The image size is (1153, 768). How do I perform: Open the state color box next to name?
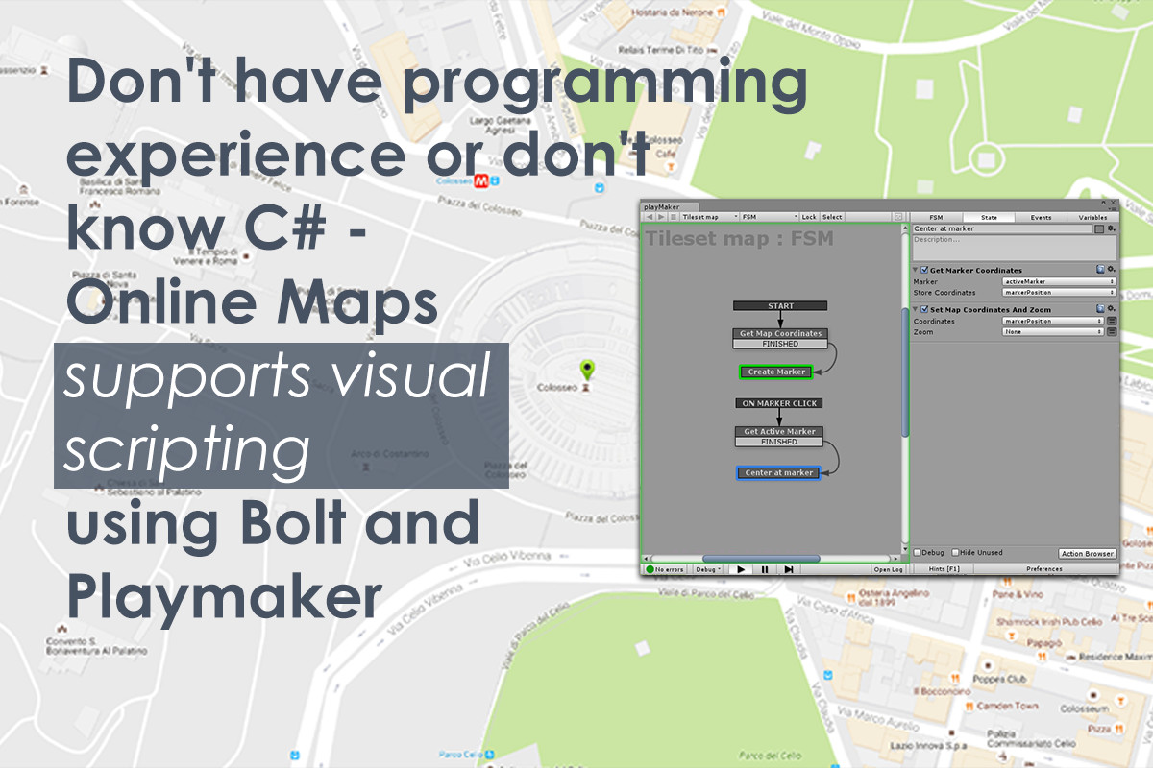pyautogui.click(x=1099, y=228)
